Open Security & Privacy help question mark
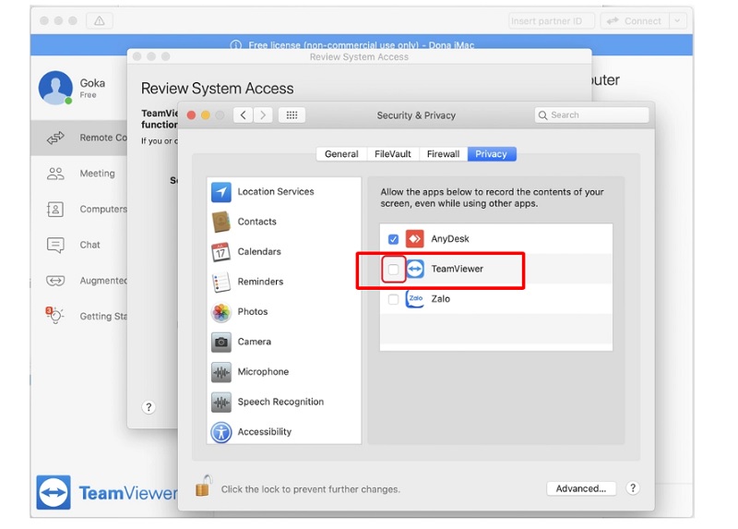The width and height of the screenshot is (738, 529). point(633,488)
